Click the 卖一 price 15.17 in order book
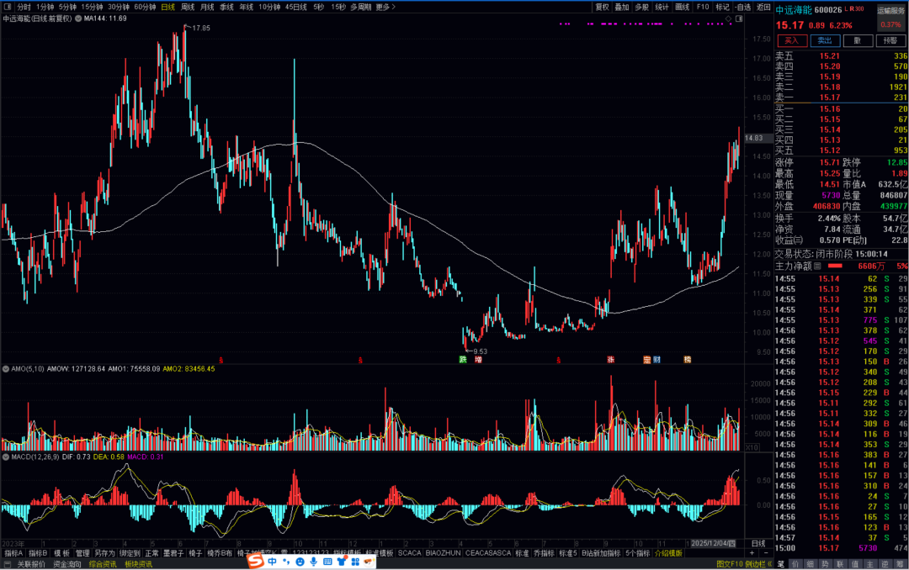Screen dimensions: 909x570 click(830, 98)
